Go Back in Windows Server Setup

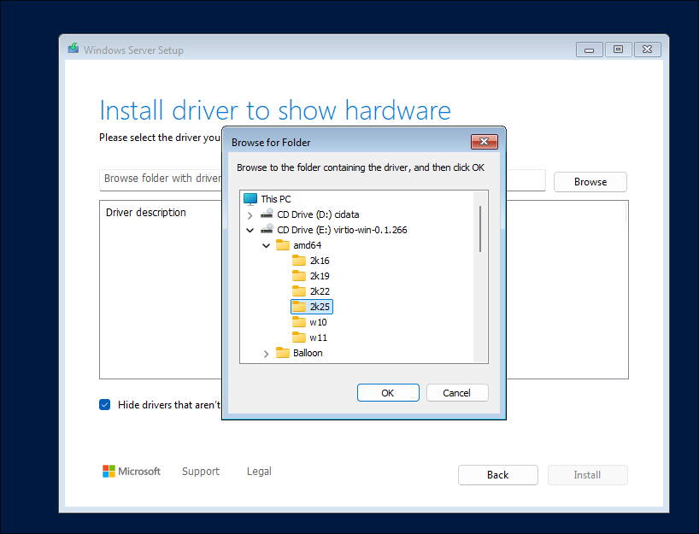(x=497, y=475)
